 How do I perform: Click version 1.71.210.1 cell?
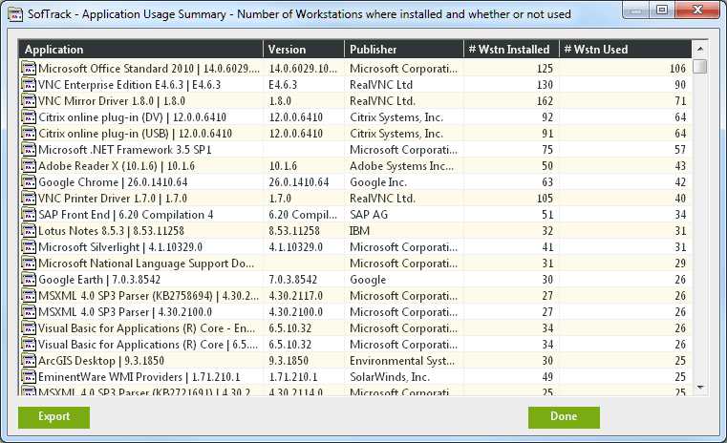(293, 377)
